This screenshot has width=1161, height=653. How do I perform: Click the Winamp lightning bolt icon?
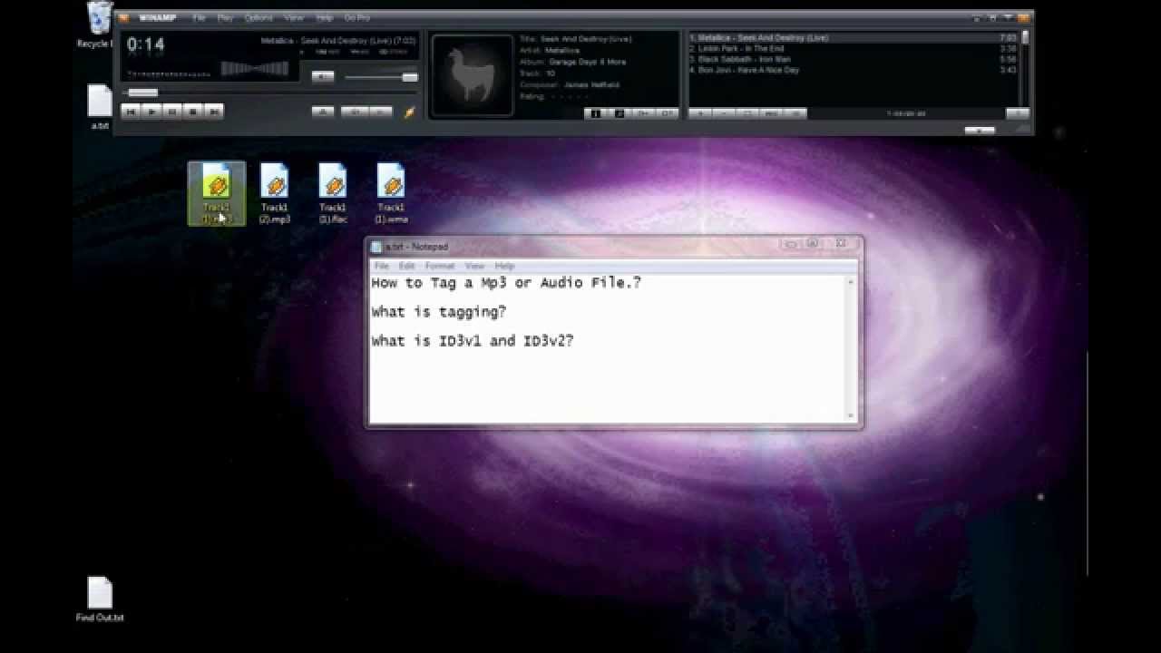(x=409, y=112)
